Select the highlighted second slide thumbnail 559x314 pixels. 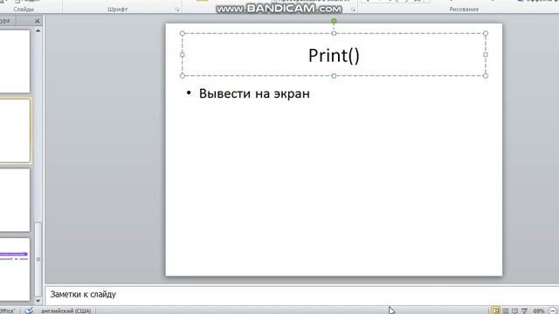(15, 131)
